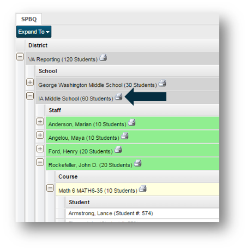The image size is (246, 249).
Task: Print the Math 6 MATH6-35 course report
Action: coord(143,189)
